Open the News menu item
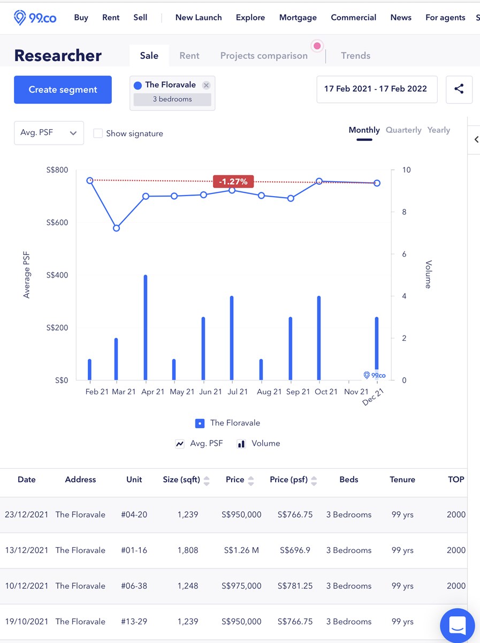This screenshot has height=643, width=480. tap(401, 18)
